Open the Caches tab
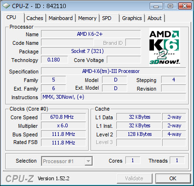194x186 pixels. pyautogui.click(x=35, y=18)
